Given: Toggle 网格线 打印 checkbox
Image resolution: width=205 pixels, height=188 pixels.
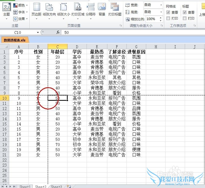Looking at the screenshot, I should click(168, 18).
